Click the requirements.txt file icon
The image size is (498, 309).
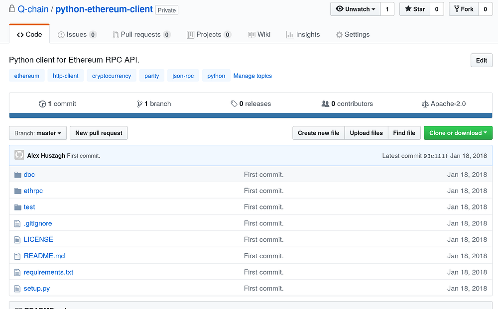tap(17, 273)
